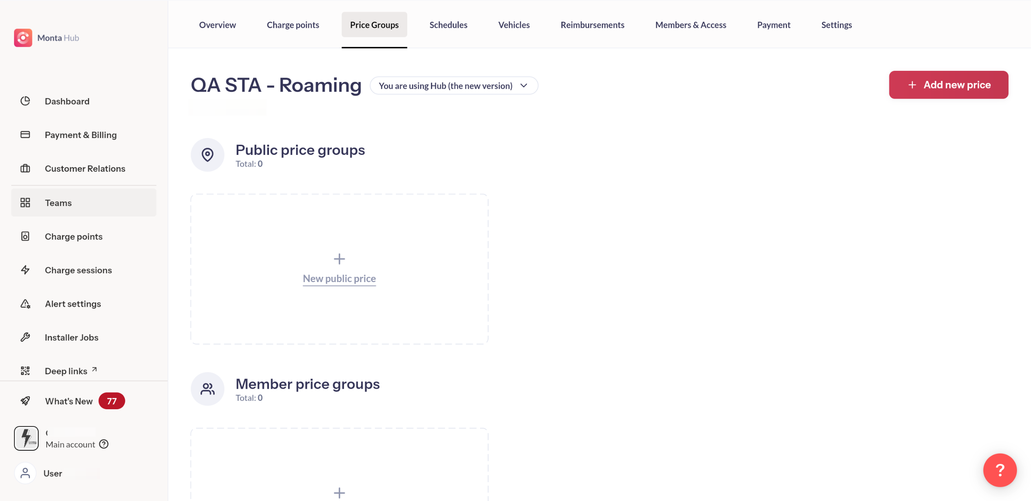Click the New public price link

339,278
